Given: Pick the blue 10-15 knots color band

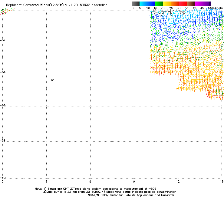Looking at the screenshot, I should [x=151, y=4].
